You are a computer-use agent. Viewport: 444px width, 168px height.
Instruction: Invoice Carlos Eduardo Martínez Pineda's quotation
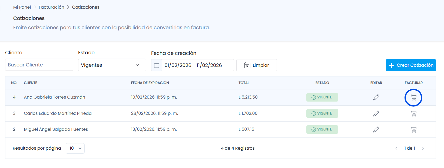tap(413, 114)
